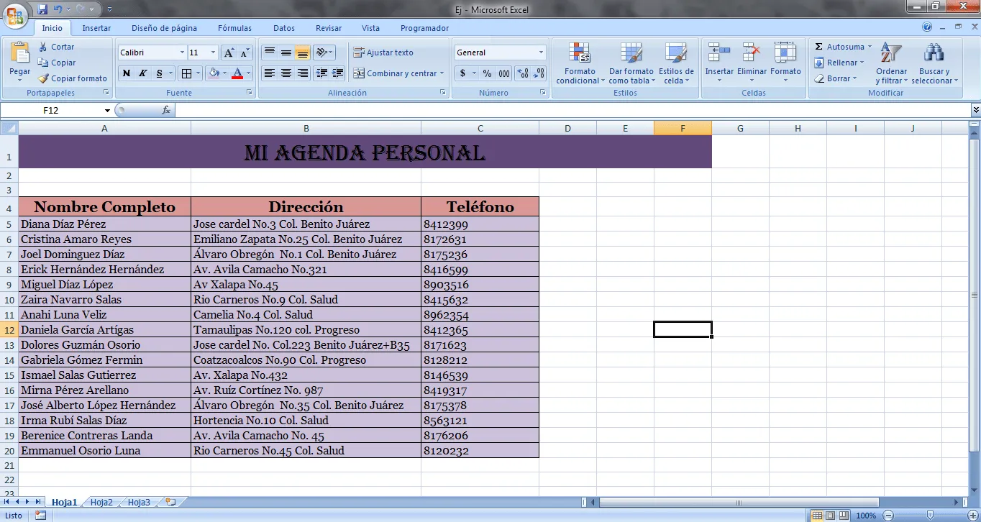This screenshot has height=522, width=981.
Task: Toggle bold N formatting
Action: (127, 73)
